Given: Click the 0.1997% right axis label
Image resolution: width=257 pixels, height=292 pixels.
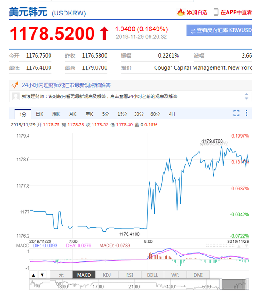Looking at the screenshot, I should 240,136.
